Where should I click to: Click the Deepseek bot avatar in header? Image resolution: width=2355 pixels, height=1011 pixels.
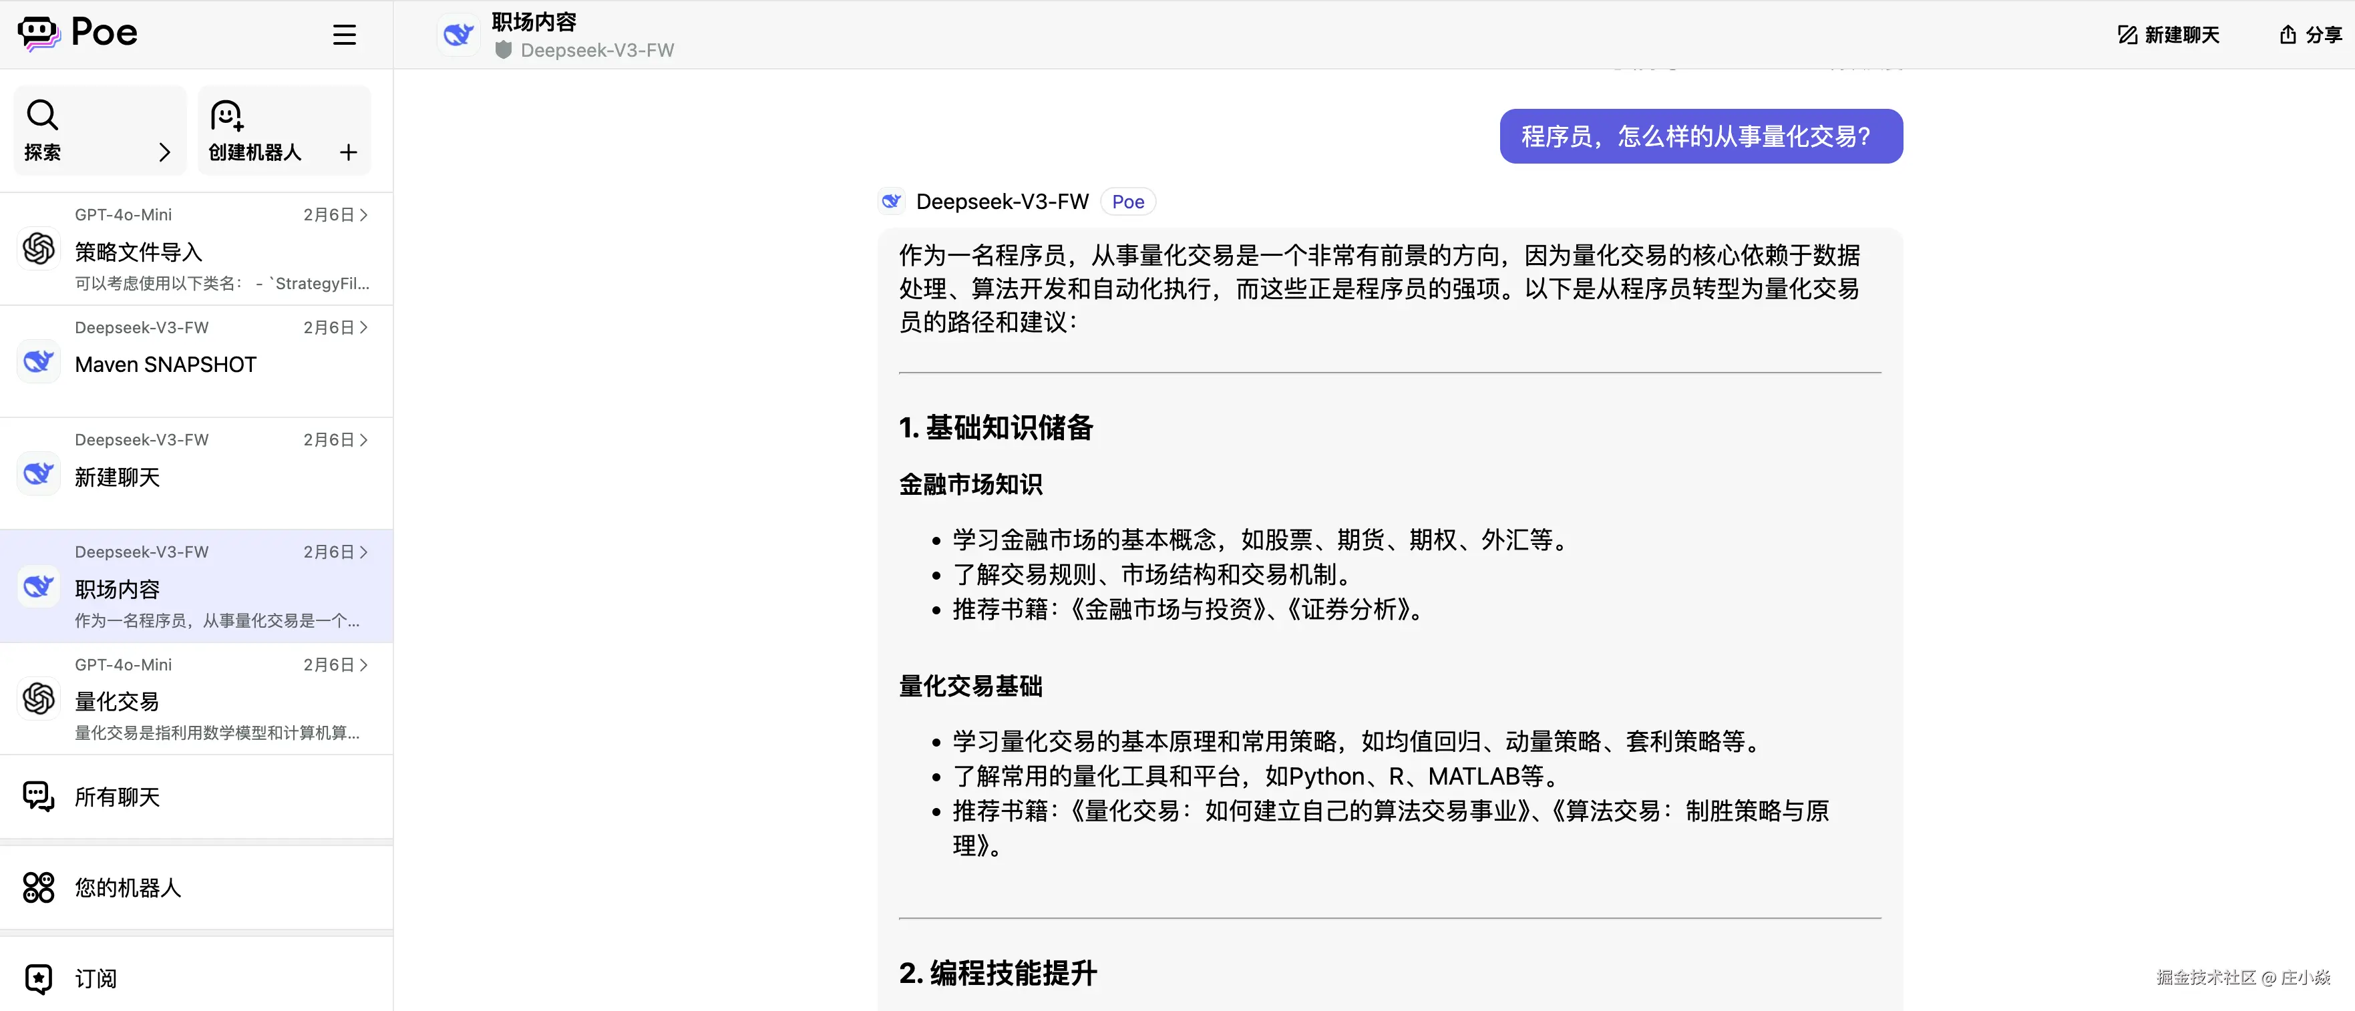[458, 35]
